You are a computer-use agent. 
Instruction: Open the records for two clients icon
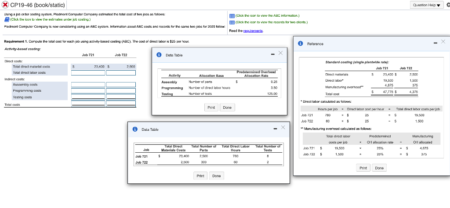click(x=231, y=22)
